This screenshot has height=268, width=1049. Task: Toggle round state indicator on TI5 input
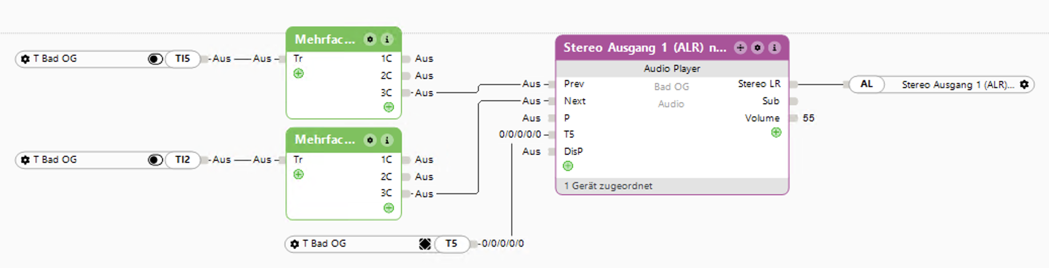click(155, 59)
